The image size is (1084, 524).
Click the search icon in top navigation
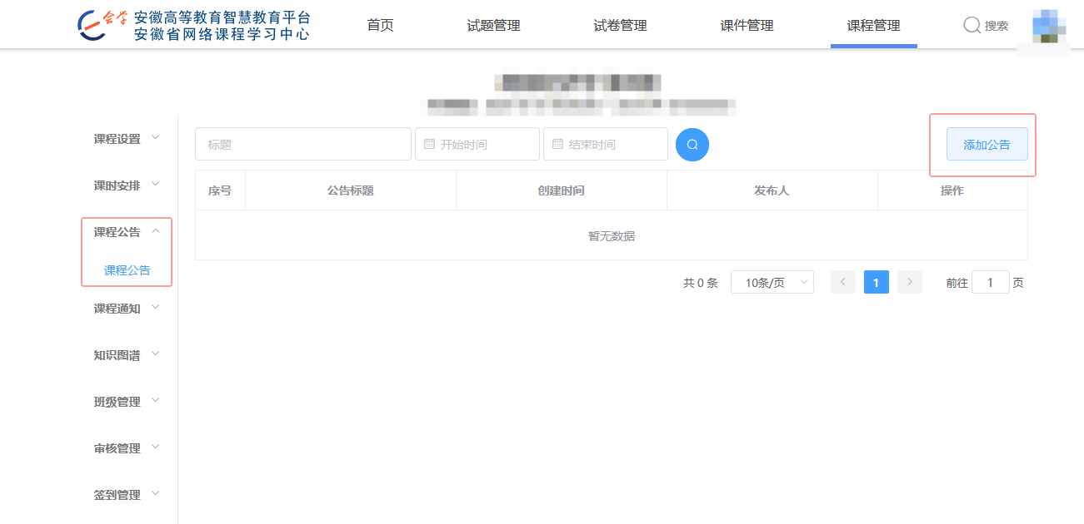972,26
